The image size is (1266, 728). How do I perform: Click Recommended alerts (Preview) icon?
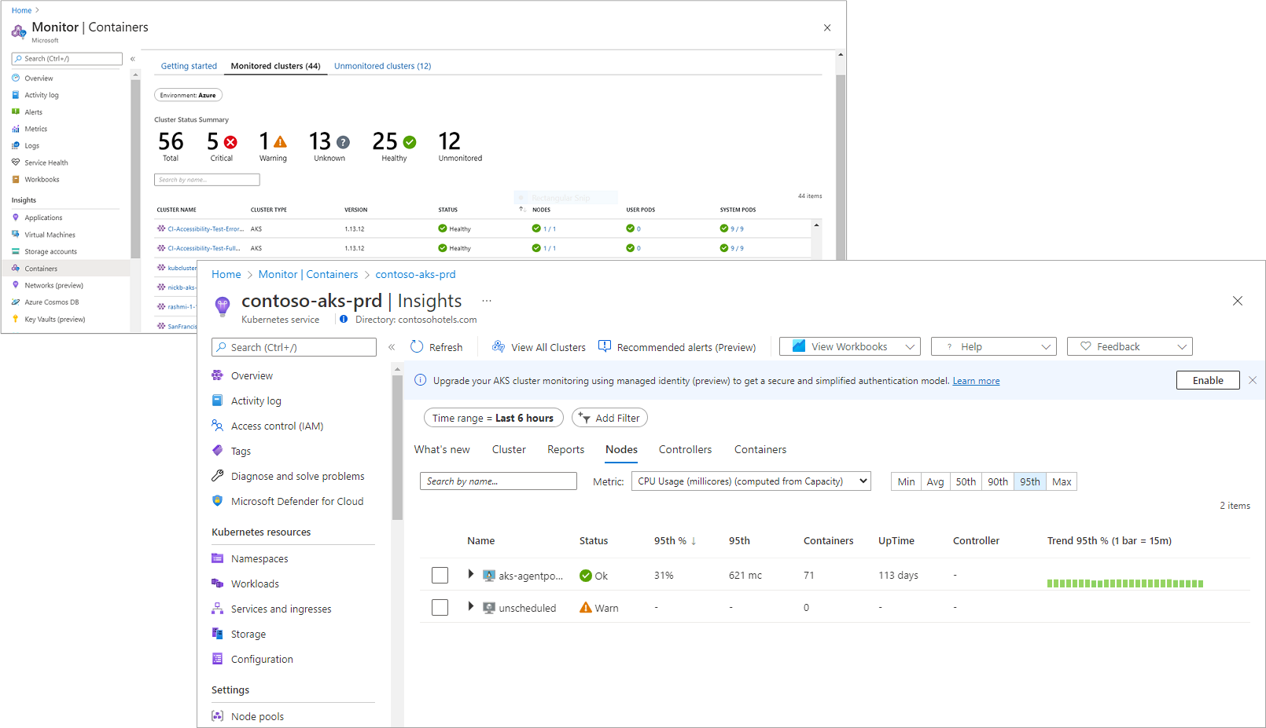(x=605, y=346)
